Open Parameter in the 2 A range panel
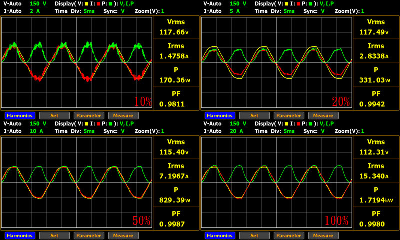 (x=89, y=116)
